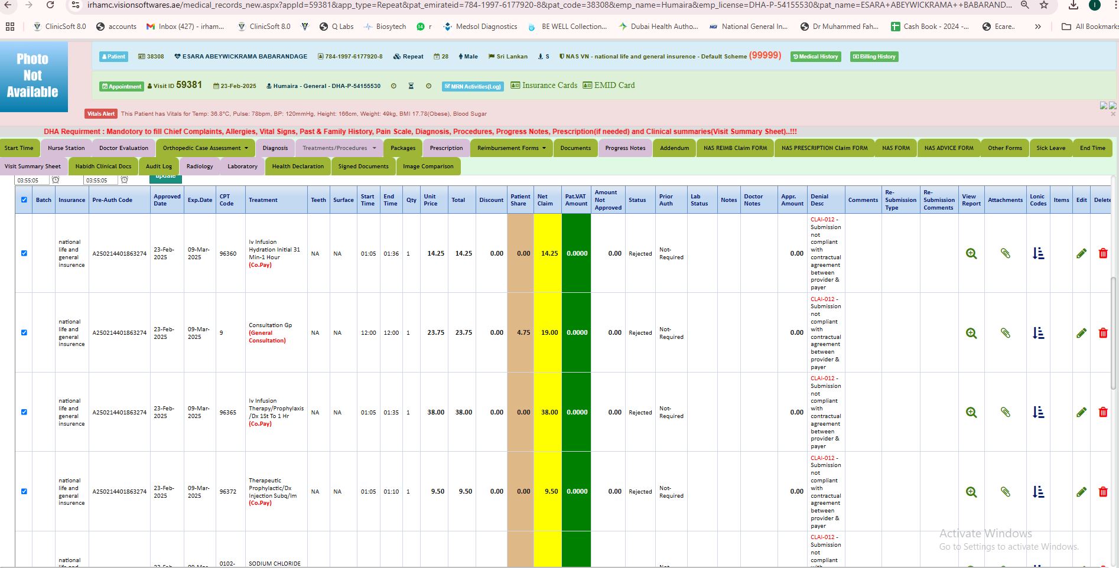
Task: Click the Billing History button
Action: 874,57
